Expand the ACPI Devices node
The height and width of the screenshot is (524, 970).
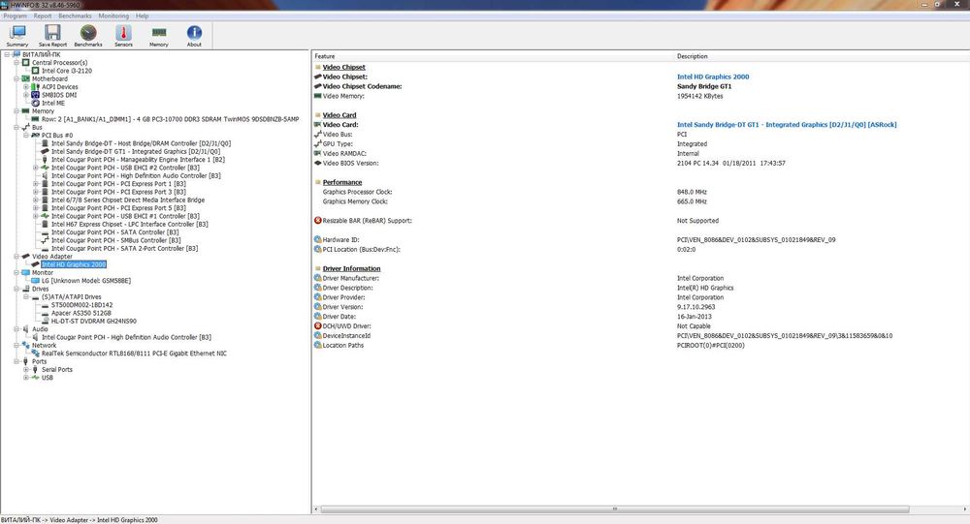(26, 87)
